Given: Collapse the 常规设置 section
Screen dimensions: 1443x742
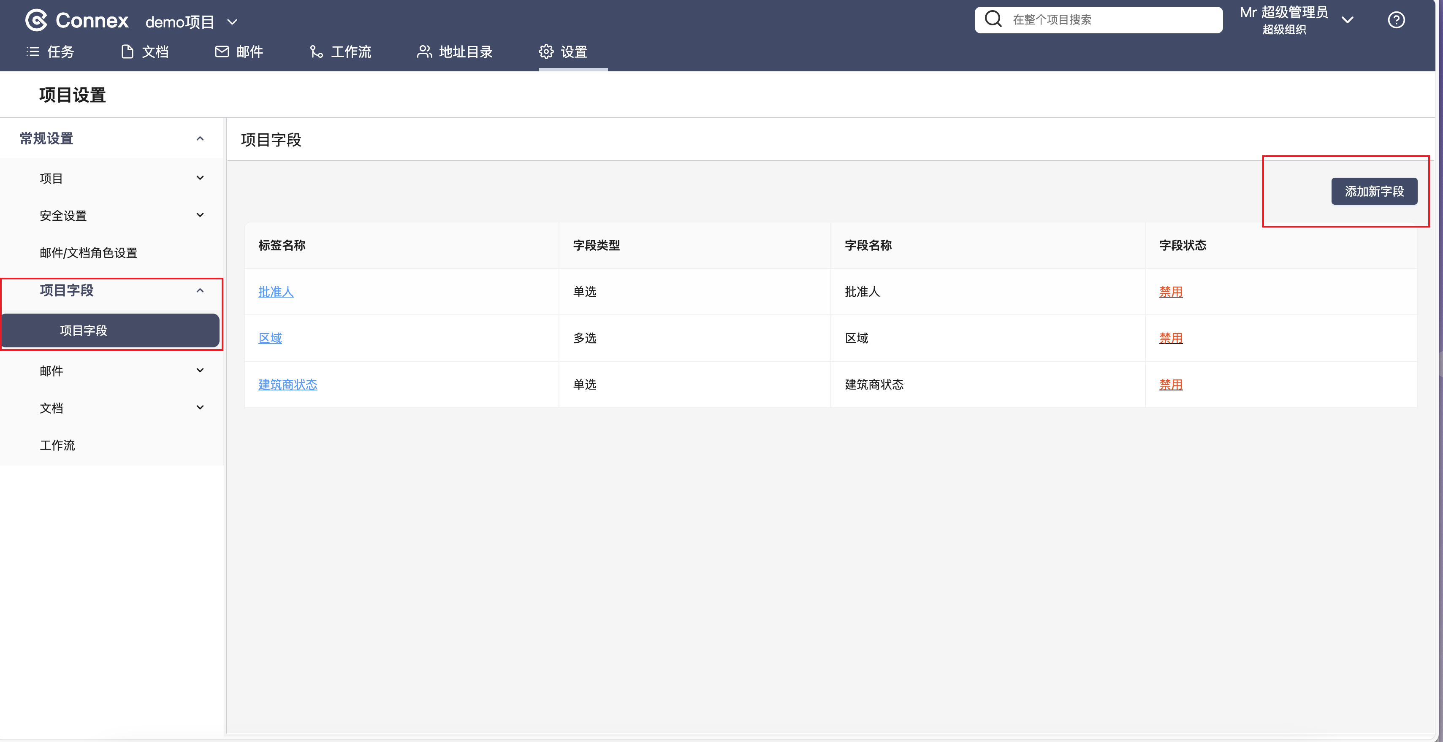Looking at the screenshot, I should [x=200, y=138].
